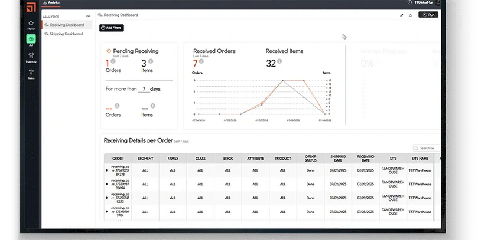Click the days input field showing 7

pos(143,89)
